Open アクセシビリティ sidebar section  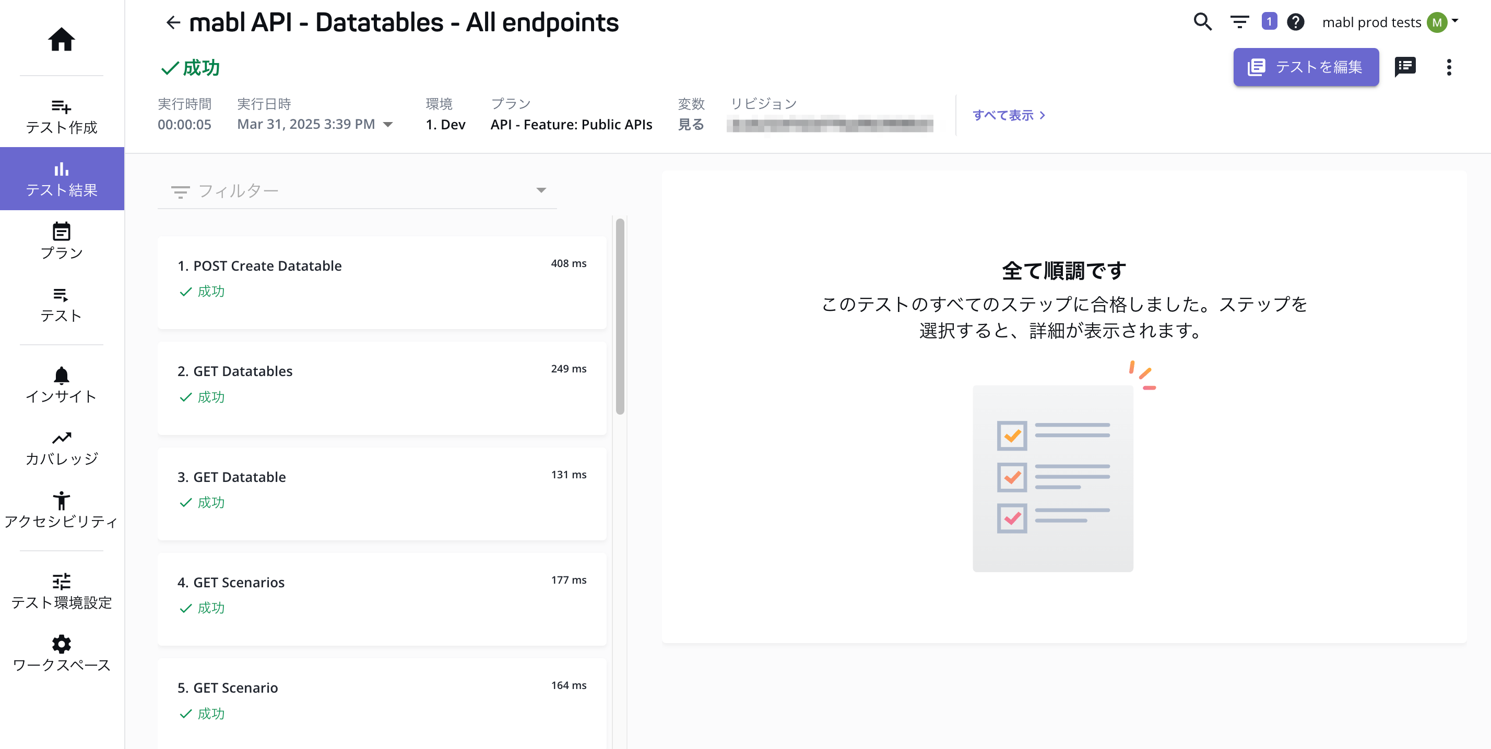coord(62,511)
